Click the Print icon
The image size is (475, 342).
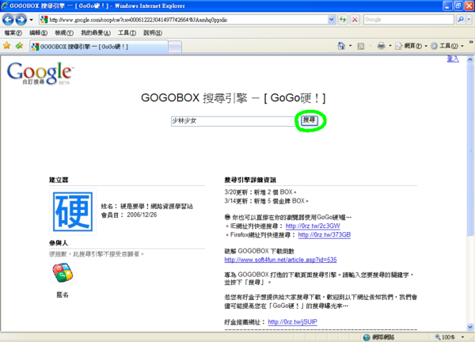381,46
